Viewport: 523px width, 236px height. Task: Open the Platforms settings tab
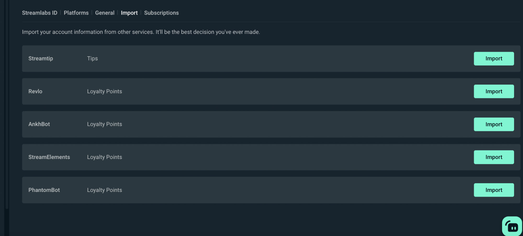pyautogui.click(x=76, y=13)
